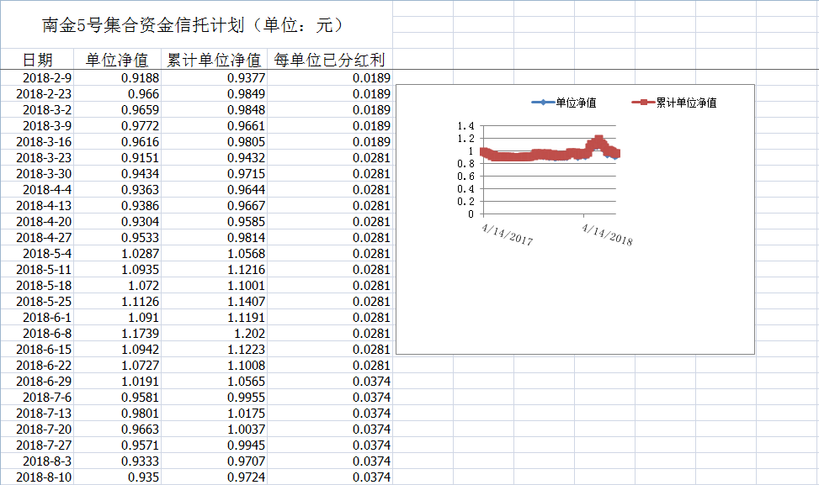Select unit net value cell 0.9188

coord(118,77)
